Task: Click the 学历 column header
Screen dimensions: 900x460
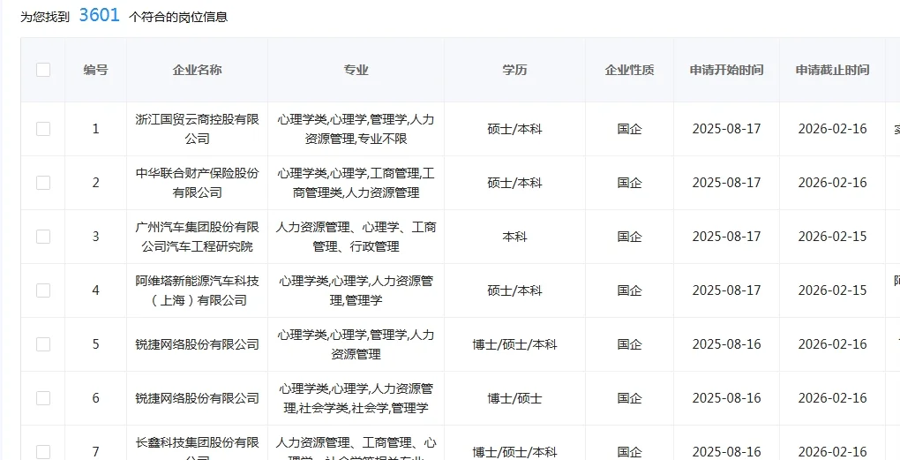Action: 514,70
